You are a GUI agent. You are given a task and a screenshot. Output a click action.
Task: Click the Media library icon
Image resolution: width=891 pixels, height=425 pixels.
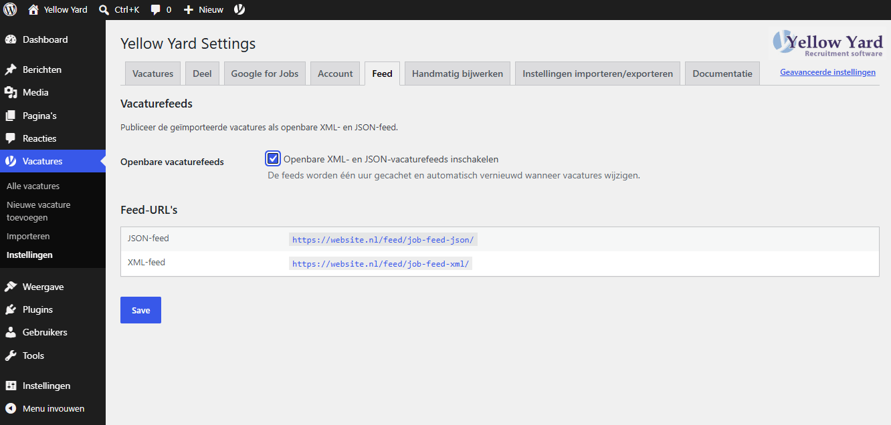click(x=11, y=92)
